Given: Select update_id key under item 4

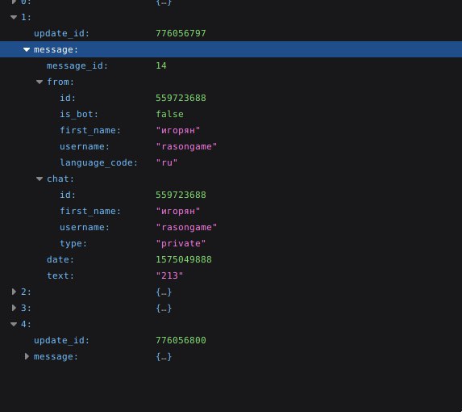Looking at the screenshot, I should pyautogui.click(x=61, y=340).
